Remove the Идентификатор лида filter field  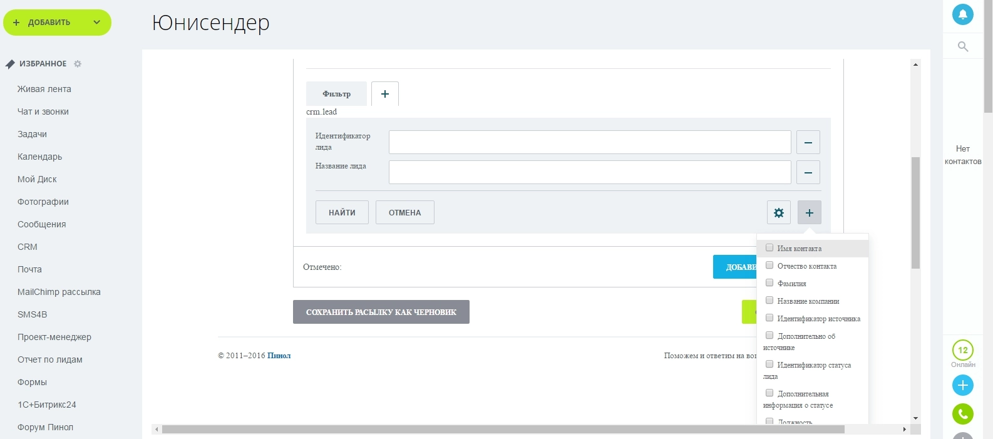coord(808,143)
